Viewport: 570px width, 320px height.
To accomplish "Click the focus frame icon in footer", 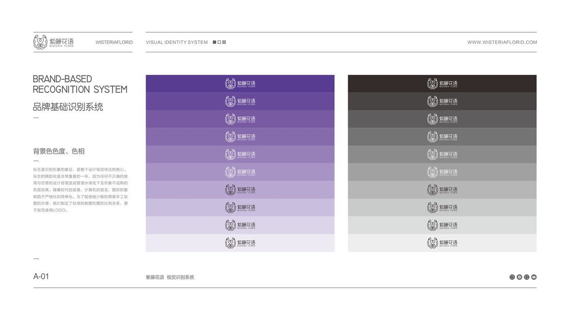I will click(527, 277).
